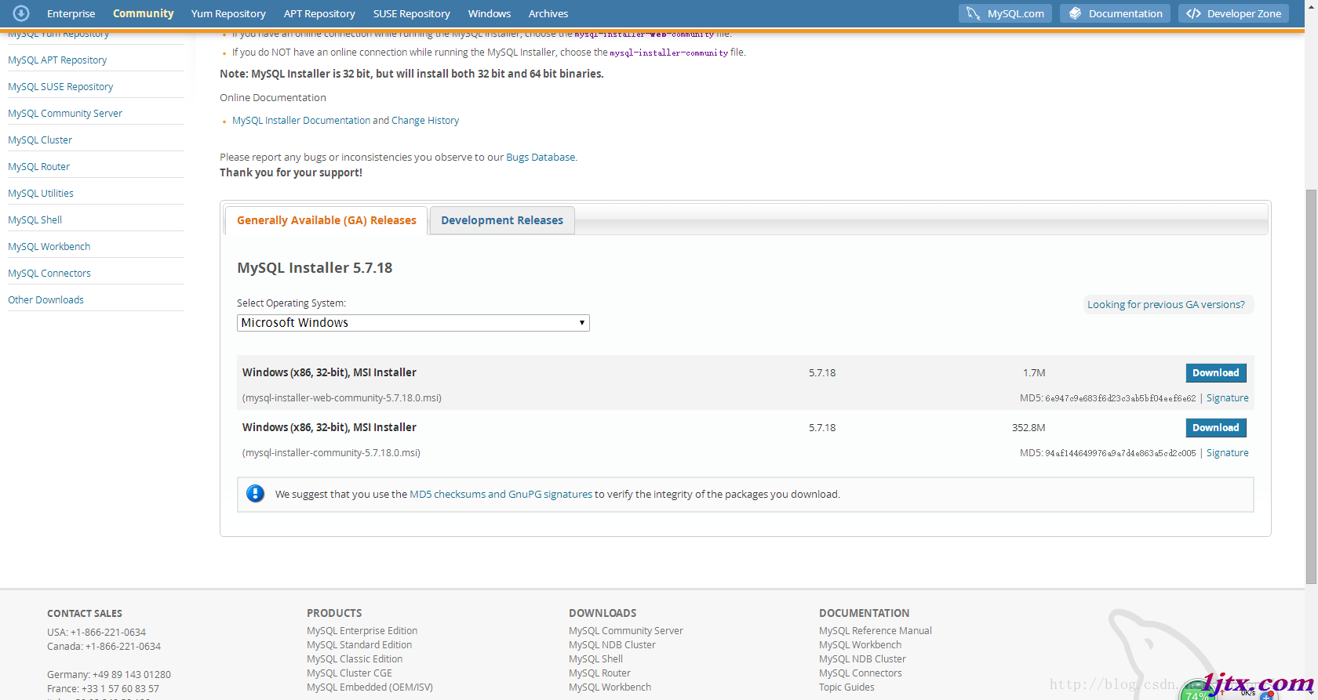Click the download arrow icon in header
1318x700 pixels.
pyautogui.click(x=21, y=13)
